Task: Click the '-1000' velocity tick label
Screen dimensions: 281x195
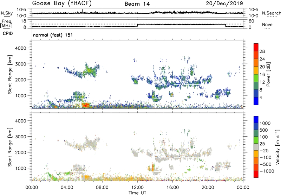Action: pyautogui.click(x=267, y=171)
